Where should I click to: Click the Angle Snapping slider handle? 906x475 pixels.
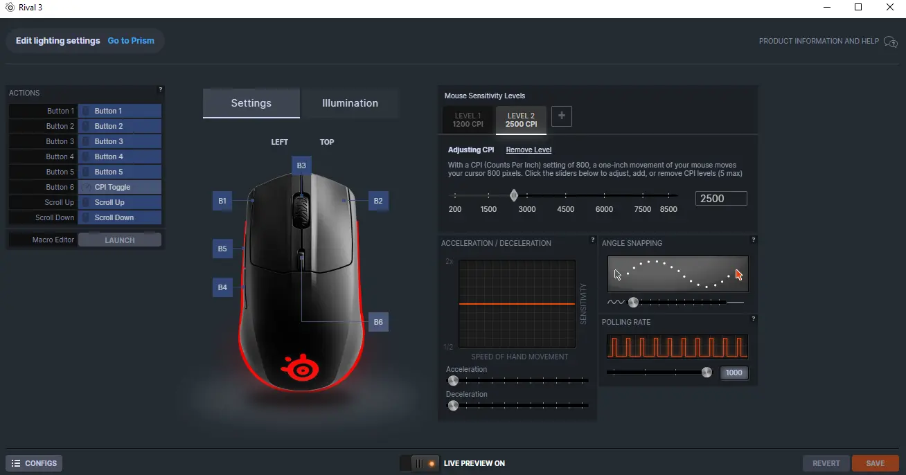pyautogui.click(x=633, y=302)
